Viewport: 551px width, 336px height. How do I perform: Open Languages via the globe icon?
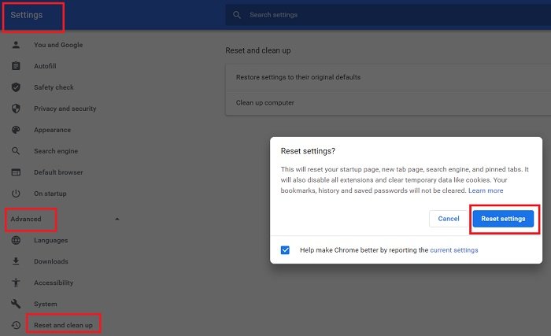tap(16, 241)
